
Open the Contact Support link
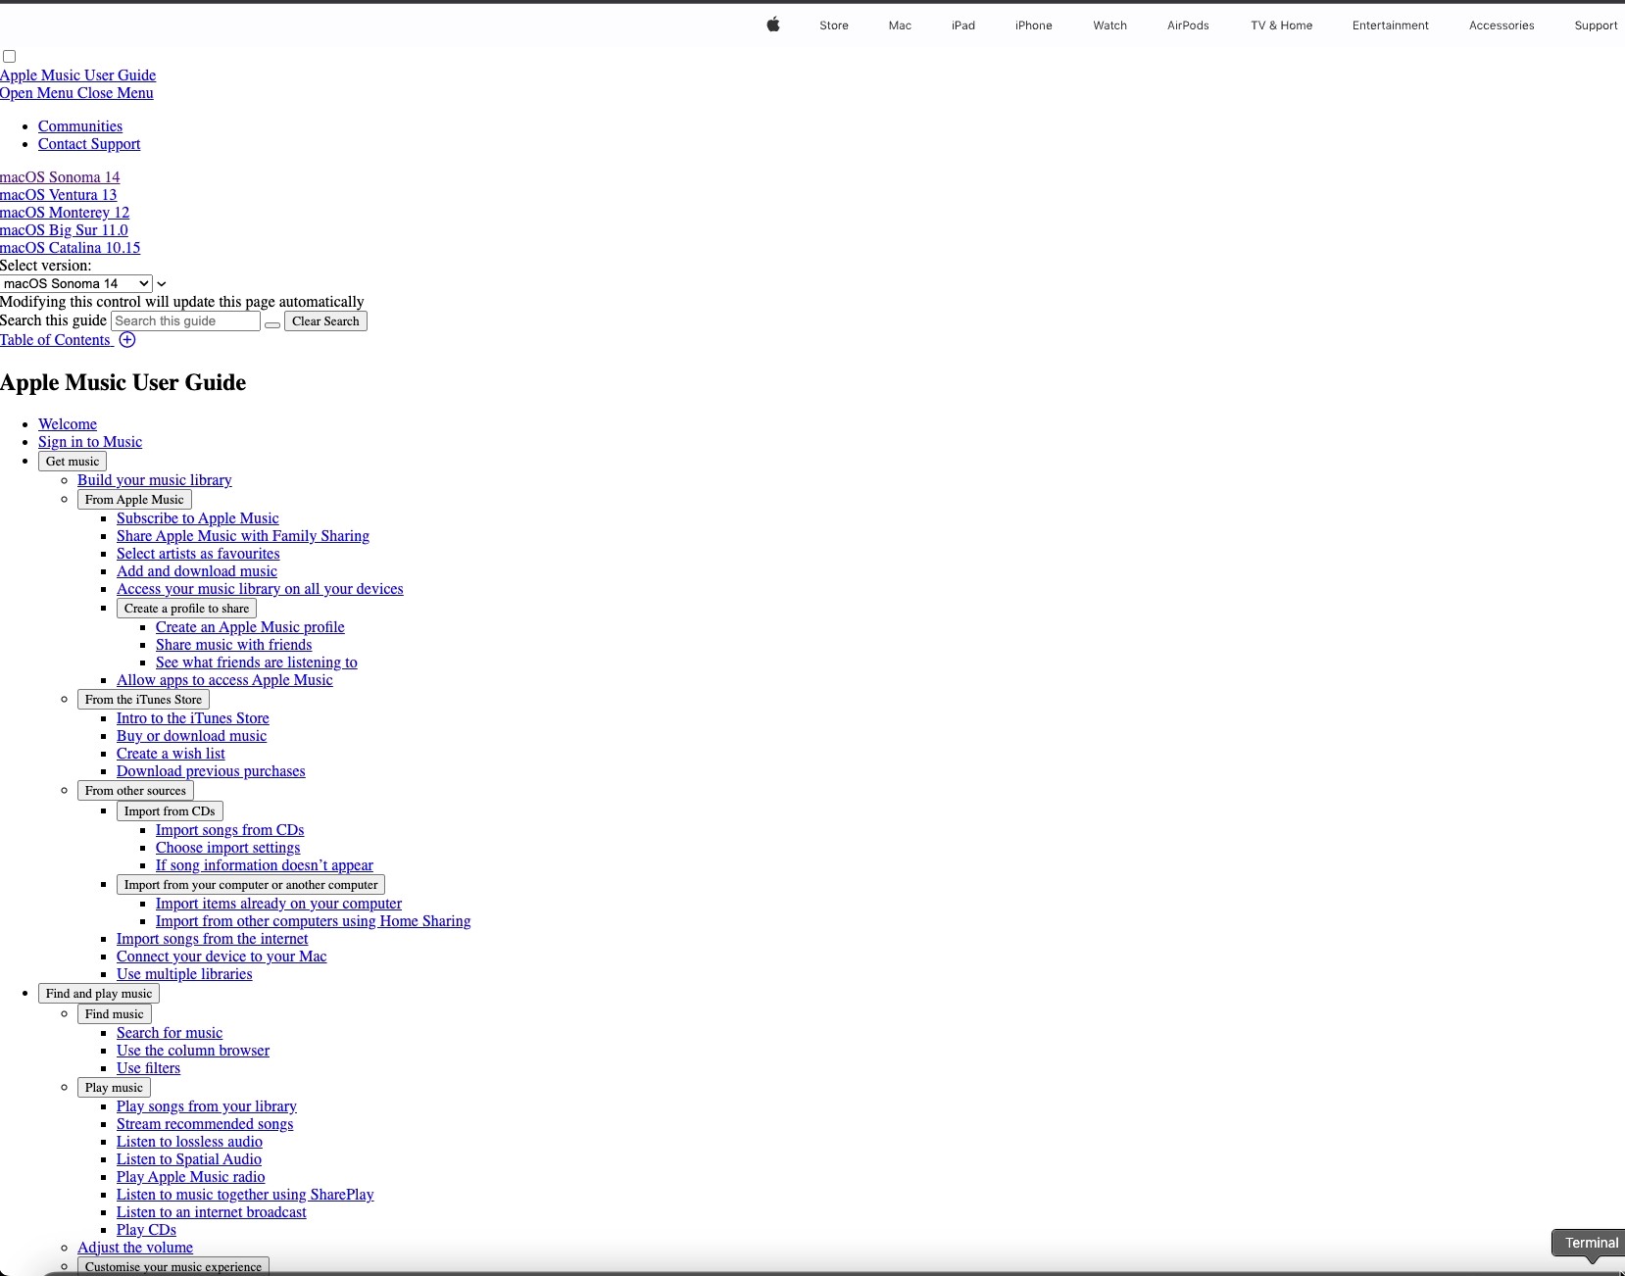(89, 144)
